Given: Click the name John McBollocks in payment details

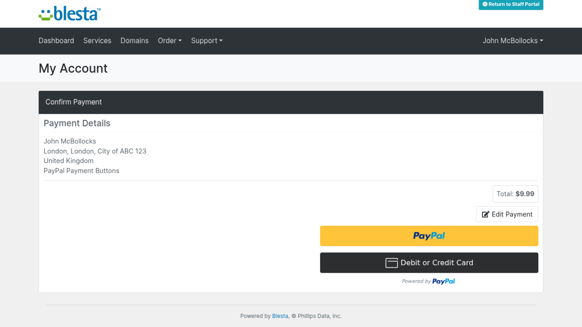Looking at the screenshot, I should pyautogui.click(x=70, y=141).
